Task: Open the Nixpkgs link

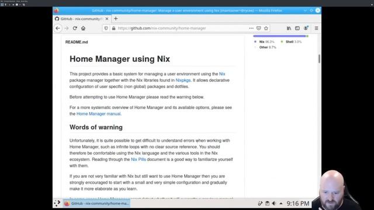Action: pyautogui.click(x=183, y=80)
